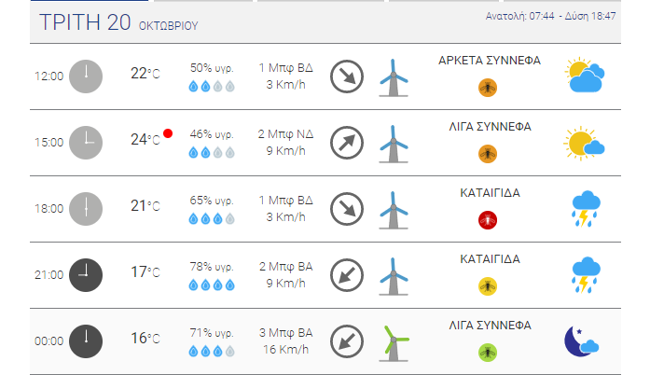650x375 pixels.
Task: Click the ΛΙΓΑ ΣΥΝΝΕΦΑ label at 15:00
Action: point(490,127)
